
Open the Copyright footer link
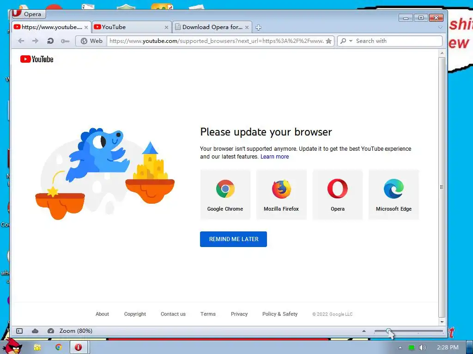[135, 314]
